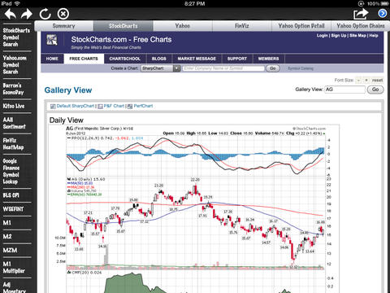
Task: Click the PerfChart icon
Action: tap(130, 107)
